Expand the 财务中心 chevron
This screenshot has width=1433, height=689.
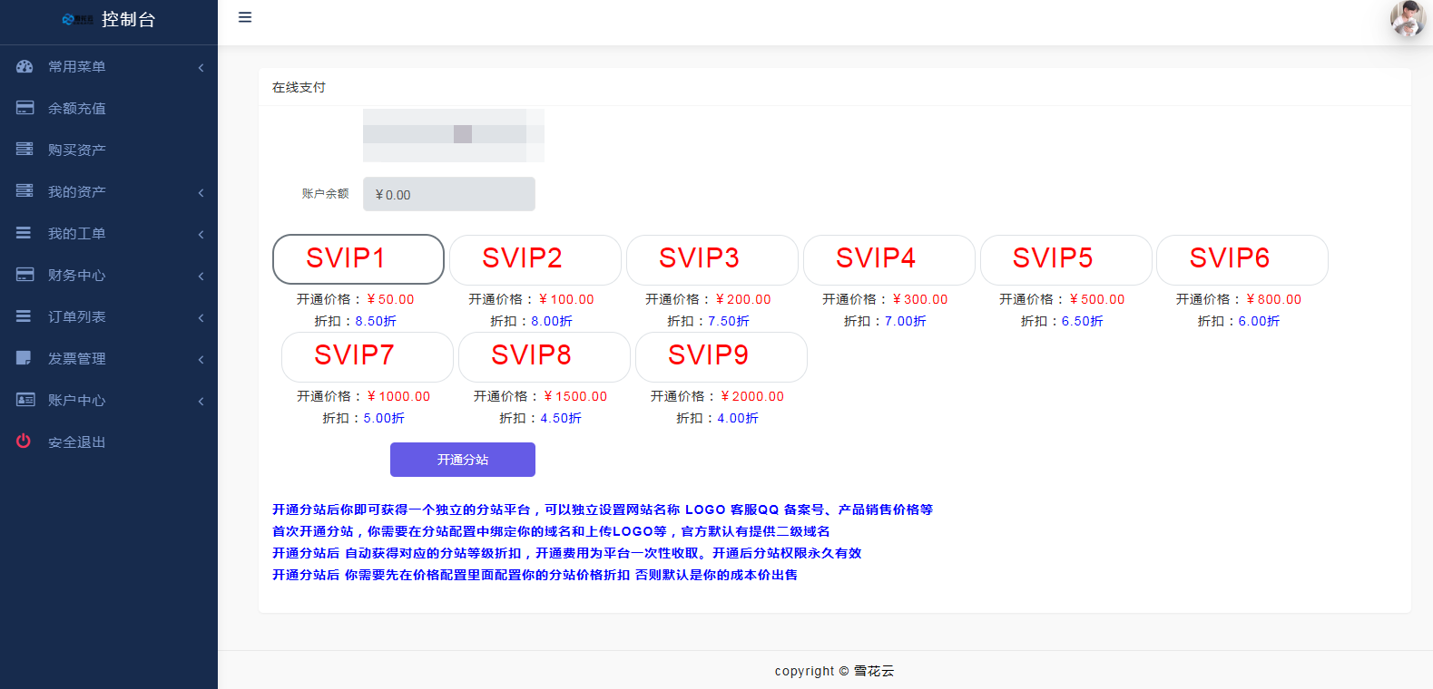[x=201, y=276]
